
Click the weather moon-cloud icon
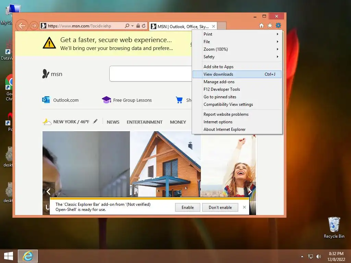47,122
